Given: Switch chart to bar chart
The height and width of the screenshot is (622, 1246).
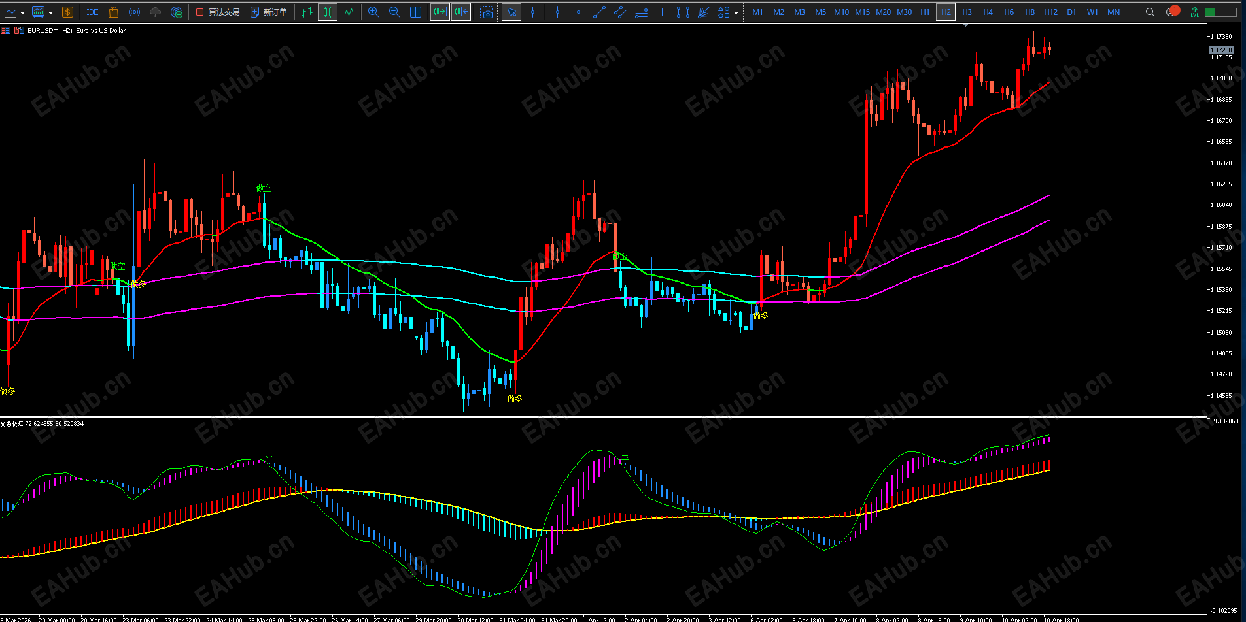Looking at the screenshot, I should (x=307, y=12).
